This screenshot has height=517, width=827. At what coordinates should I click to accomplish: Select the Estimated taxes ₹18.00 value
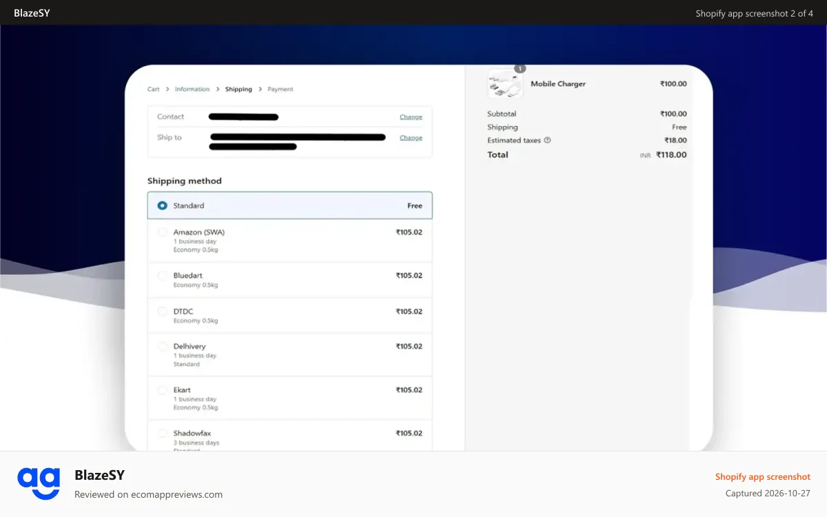[675, 141]
